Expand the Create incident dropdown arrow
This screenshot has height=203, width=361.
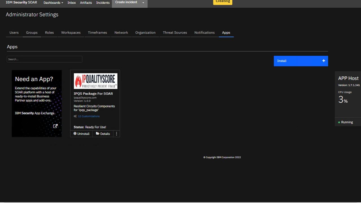tap(143, 3)
